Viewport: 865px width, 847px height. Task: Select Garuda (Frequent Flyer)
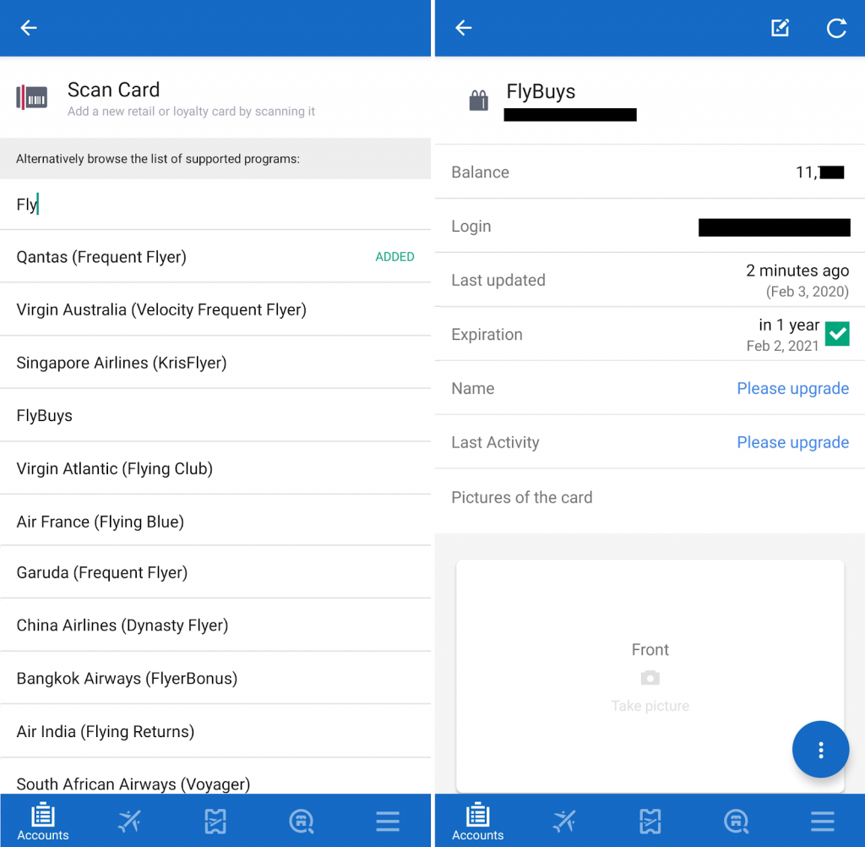click(215, 572)
